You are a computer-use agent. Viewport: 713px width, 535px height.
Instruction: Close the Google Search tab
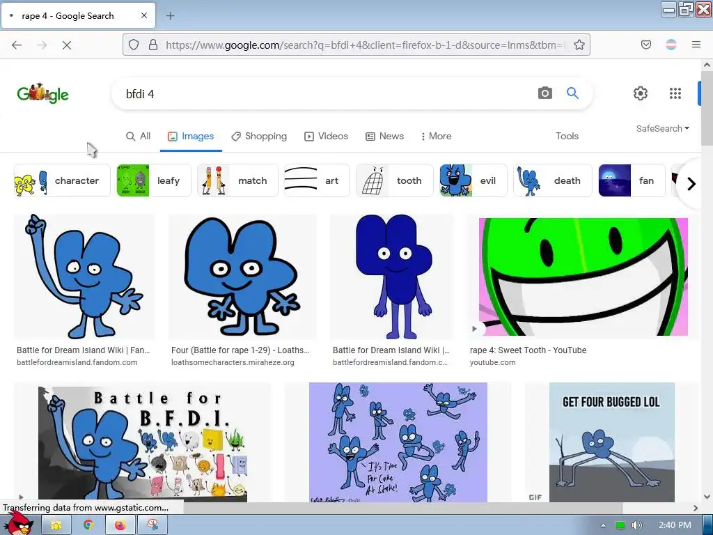[x=144, y=15]
